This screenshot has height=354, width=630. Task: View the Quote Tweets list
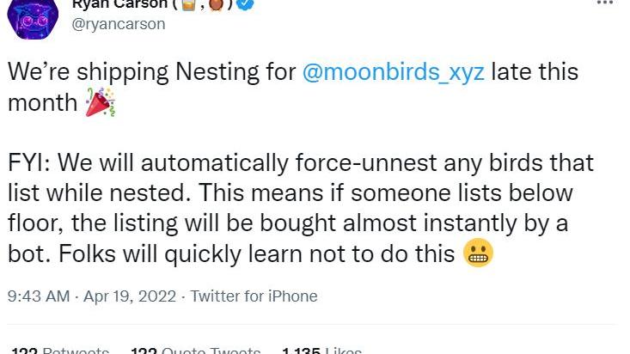click(x=194, y=351)
